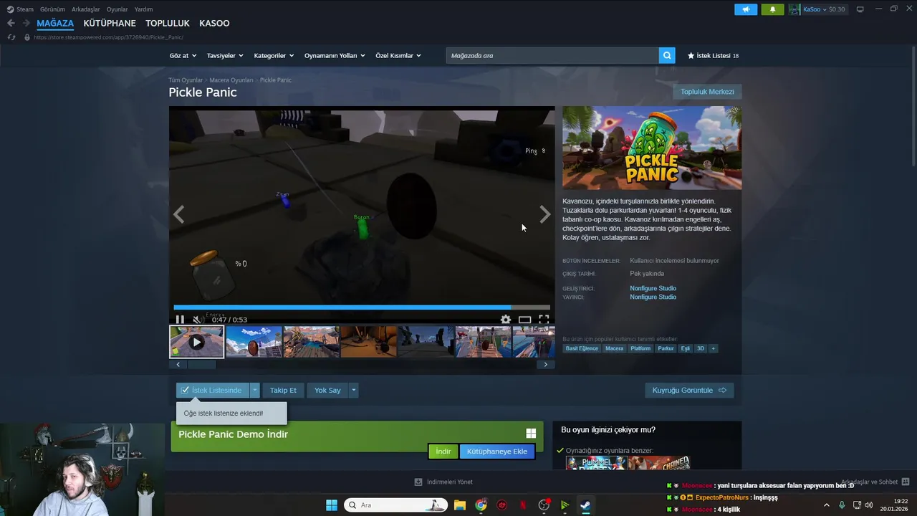Select the Basit Eğlence tag

coord(582,348)
